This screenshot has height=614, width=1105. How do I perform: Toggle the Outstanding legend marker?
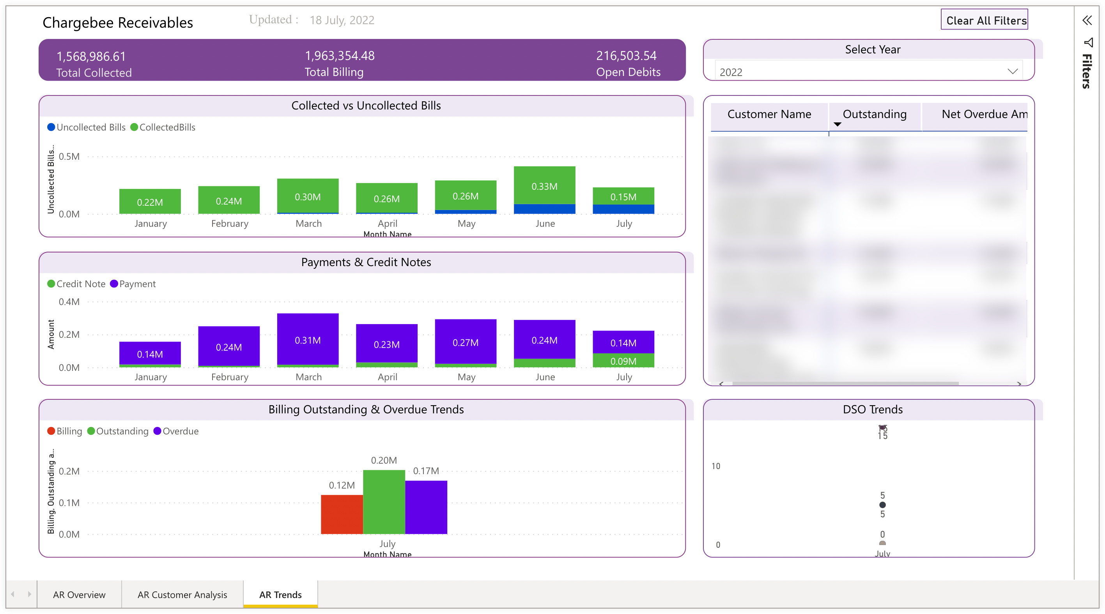(91, 431)
